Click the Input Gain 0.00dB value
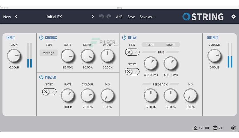Screen dimensions: 239x138 click(x=14, y=68)
